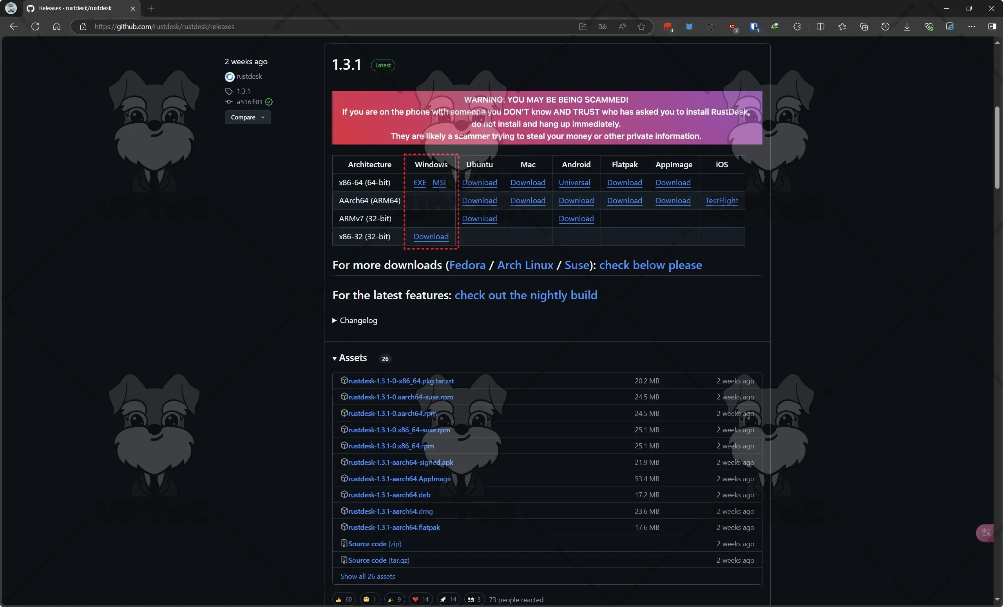Download Android Universal build
Screen dimensions: 1003x607
point(574,182)
